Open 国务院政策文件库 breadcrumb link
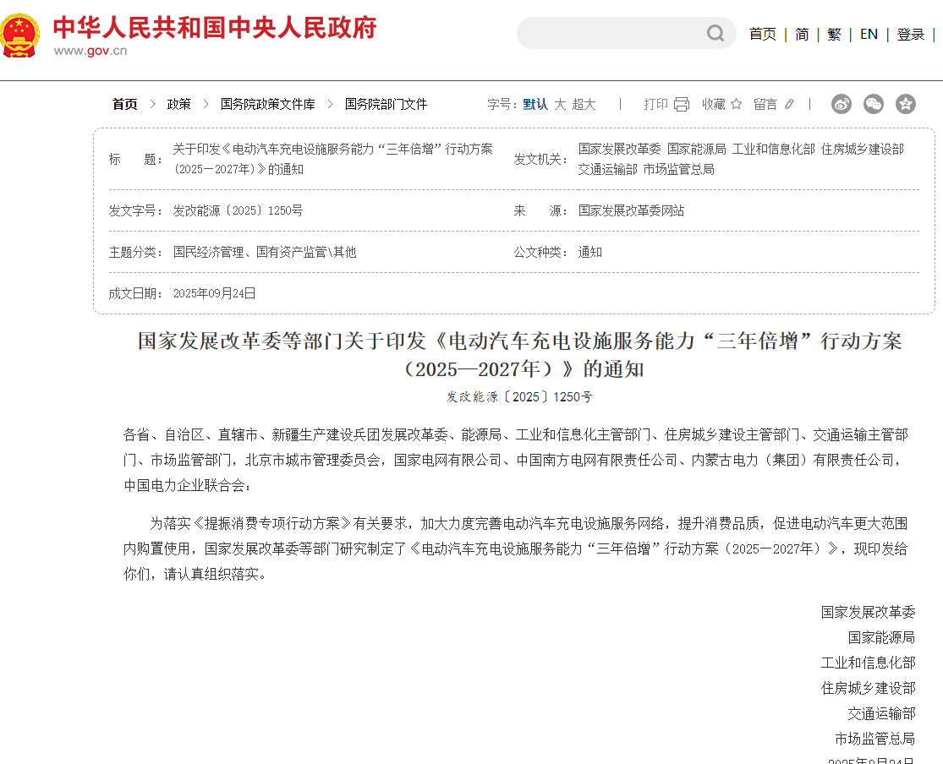The width and height of the screenshot is (943, 764). point(267,104)
